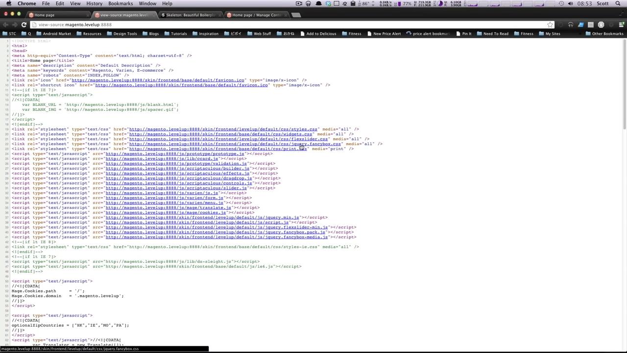Open the Tutorials bookmarks folder
The height and width of the screenshot is (353, 627).
click(x=175, y=34)
